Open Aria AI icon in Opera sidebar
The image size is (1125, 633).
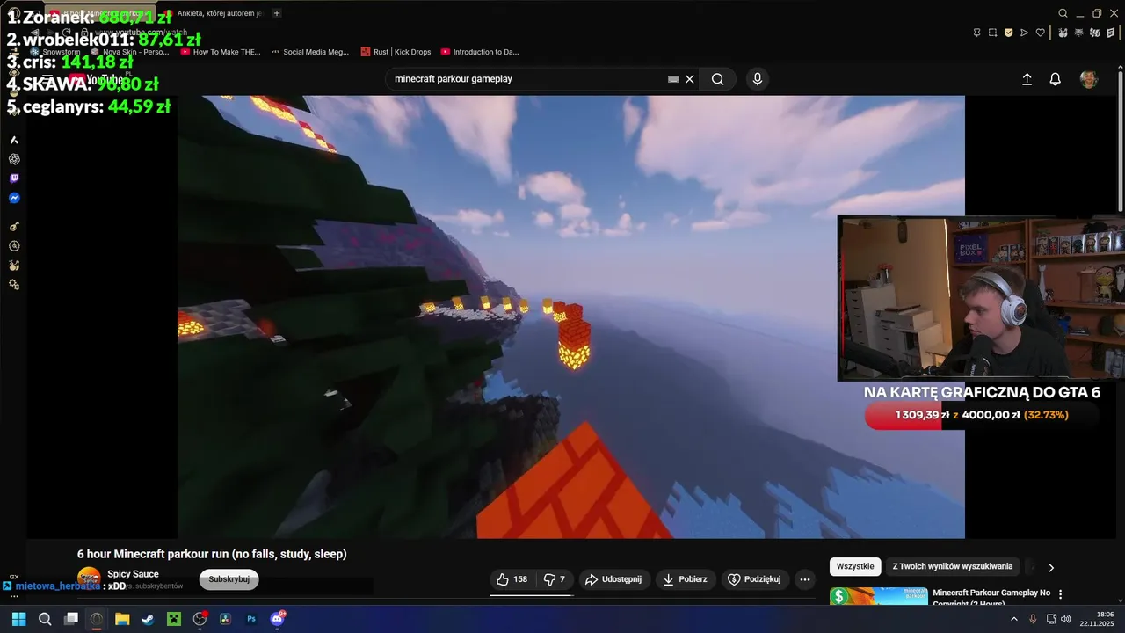coord(14,140)
